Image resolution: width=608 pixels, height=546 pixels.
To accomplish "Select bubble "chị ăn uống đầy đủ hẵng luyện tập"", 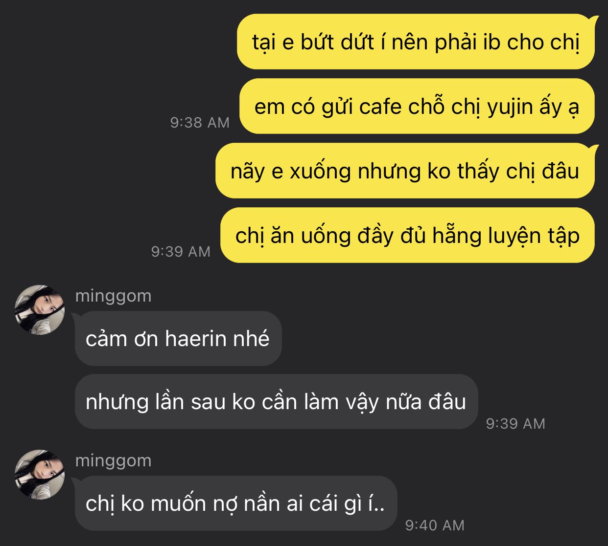I will point(407,235).
